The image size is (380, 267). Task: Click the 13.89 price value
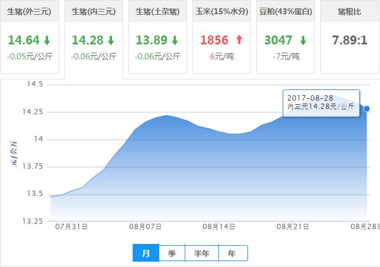pos(152,40)
